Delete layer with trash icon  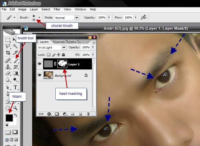88,114
